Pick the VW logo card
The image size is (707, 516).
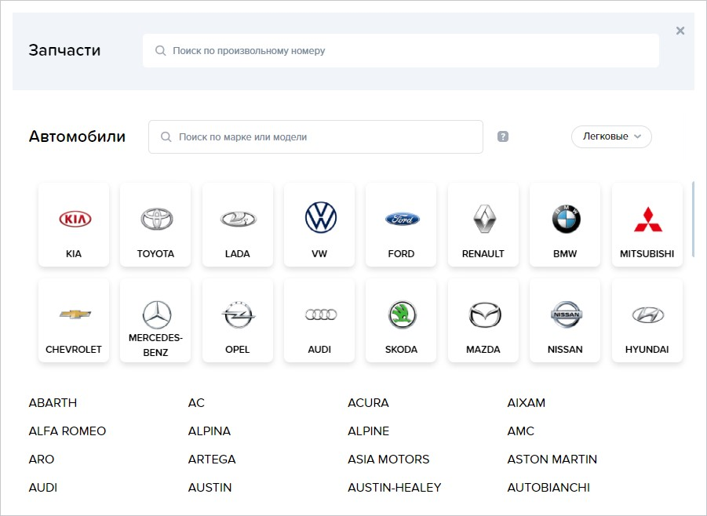point(319,224)
